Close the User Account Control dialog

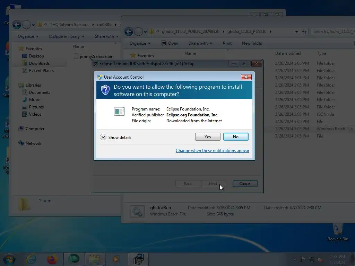[x=246, y=77]
